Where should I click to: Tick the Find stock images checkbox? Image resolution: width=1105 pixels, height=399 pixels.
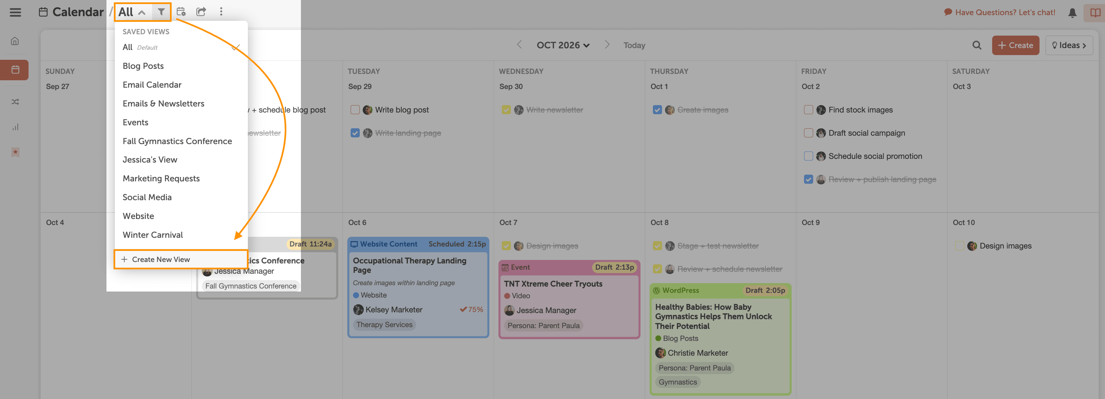tap(808, 110)
